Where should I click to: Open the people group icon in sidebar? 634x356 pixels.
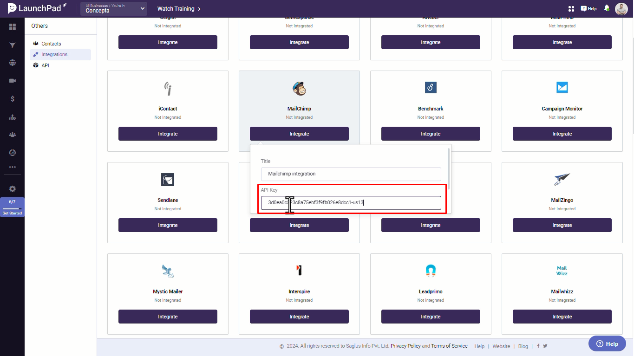coord(13,135)
